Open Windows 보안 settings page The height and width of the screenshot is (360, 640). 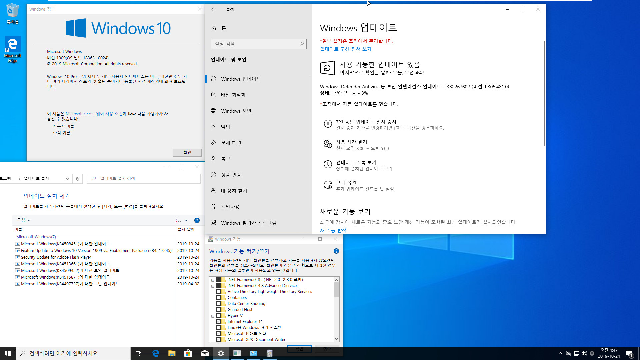coord(258,111)
